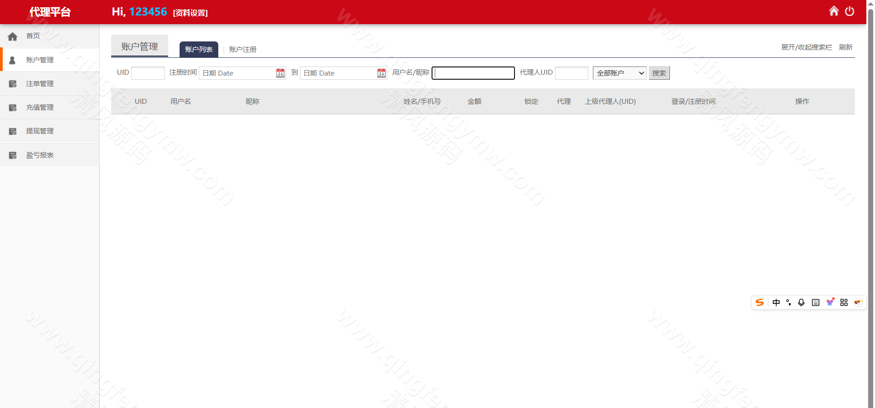Click Sogou input method S logo

click(x=759, y=302)
